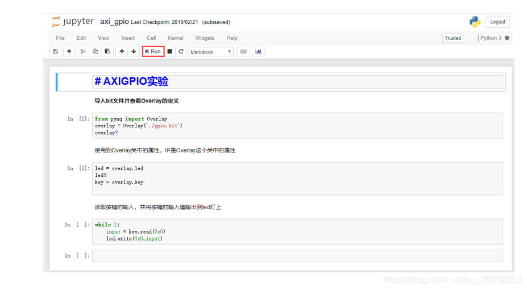Run the selected cell
The width and height of the screenshot is (527, 290).
coord(153,51)
